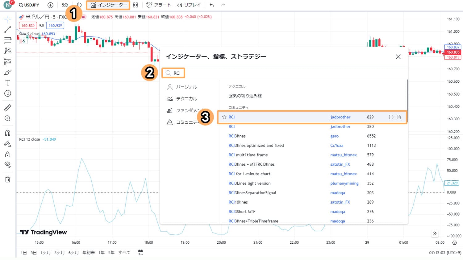This screenshot has width=463, height=260.
Task: Open the Fibonacci and Gann tools
Action: pos(8,40)
